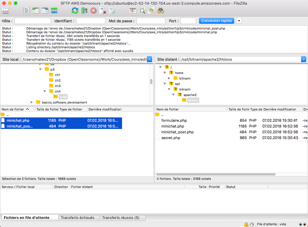The height and width of the screenshot is (227, 308).
Task: Collapse the ch4 folder in local tree
Action: (45, 91)
